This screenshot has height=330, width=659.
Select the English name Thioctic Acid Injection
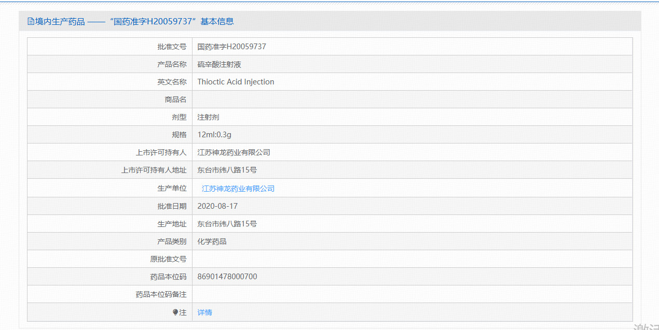click(236, 82)
